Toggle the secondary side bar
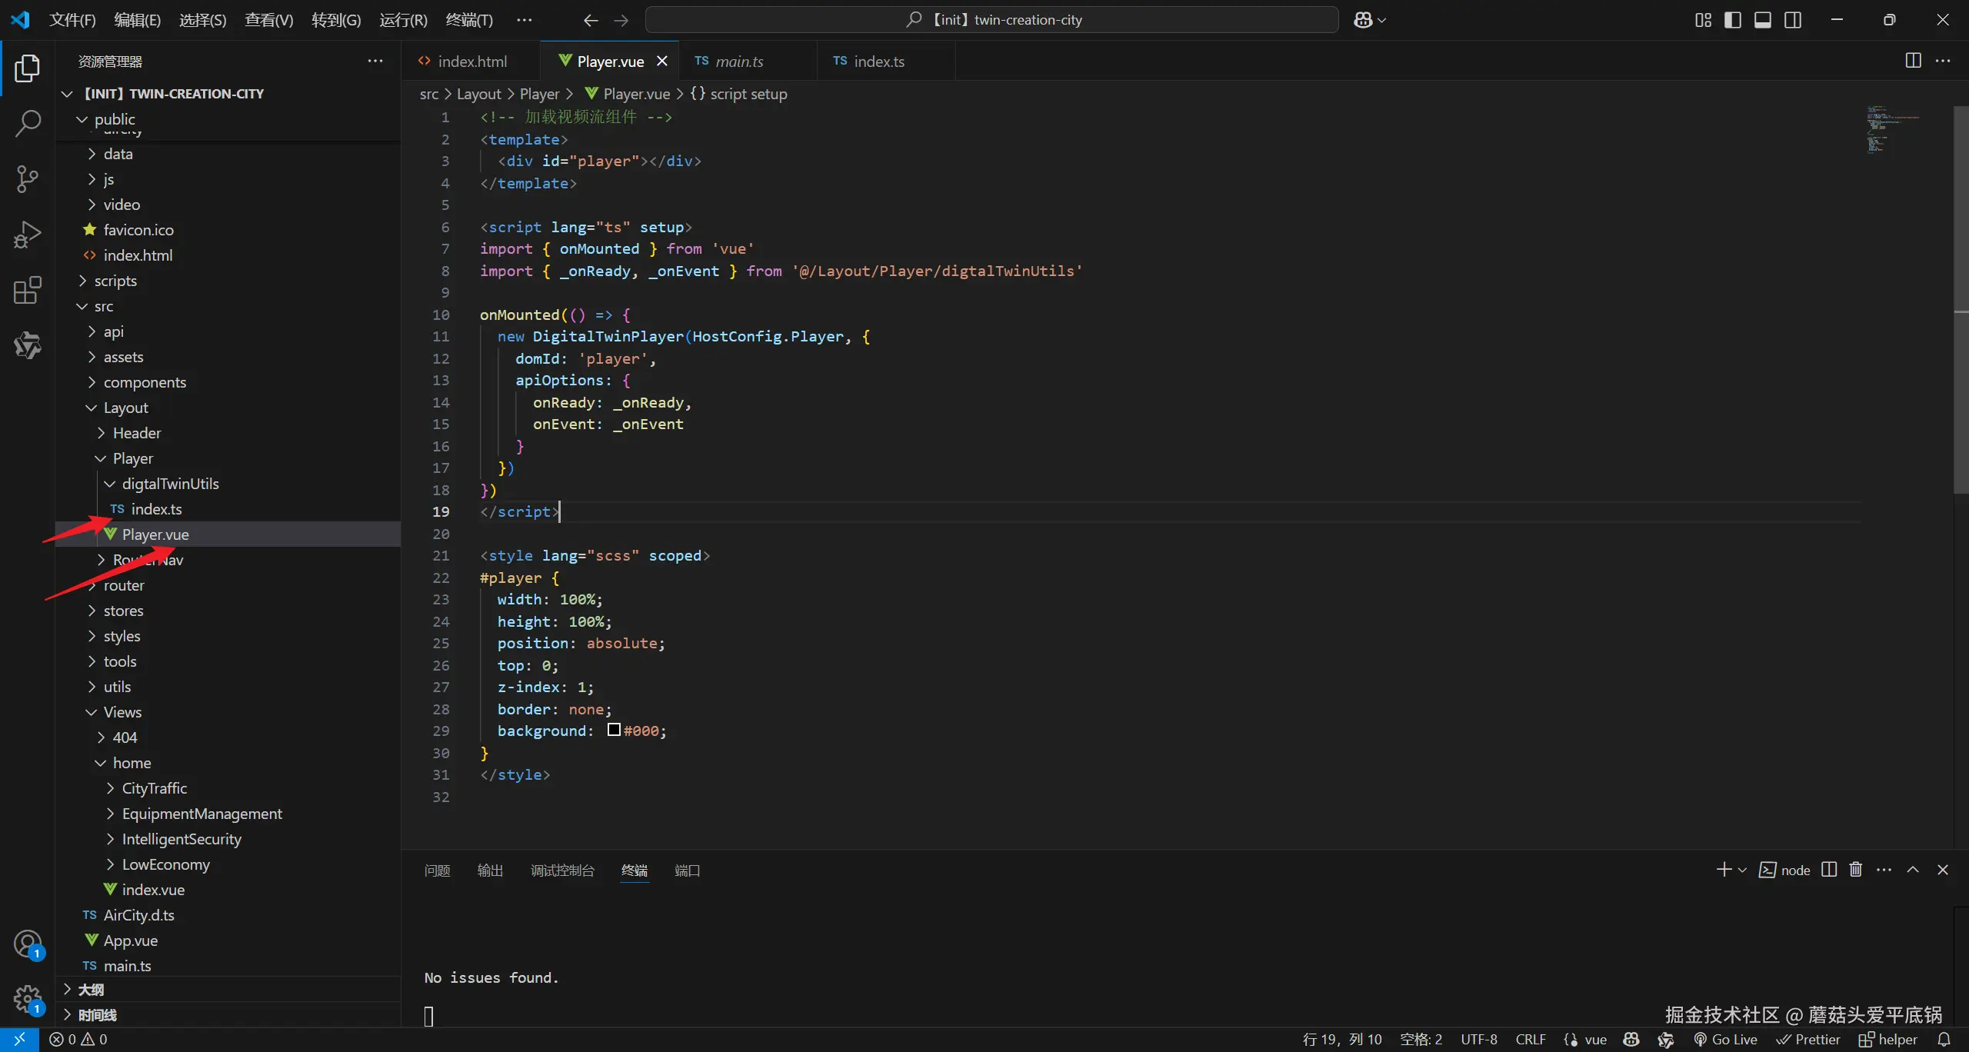Screen dimensions: 1969x1052 coord(1792,20)
